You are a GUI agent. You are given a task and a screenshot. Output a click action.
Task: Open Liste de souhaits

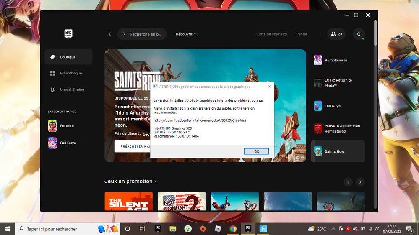coord(272,34)
